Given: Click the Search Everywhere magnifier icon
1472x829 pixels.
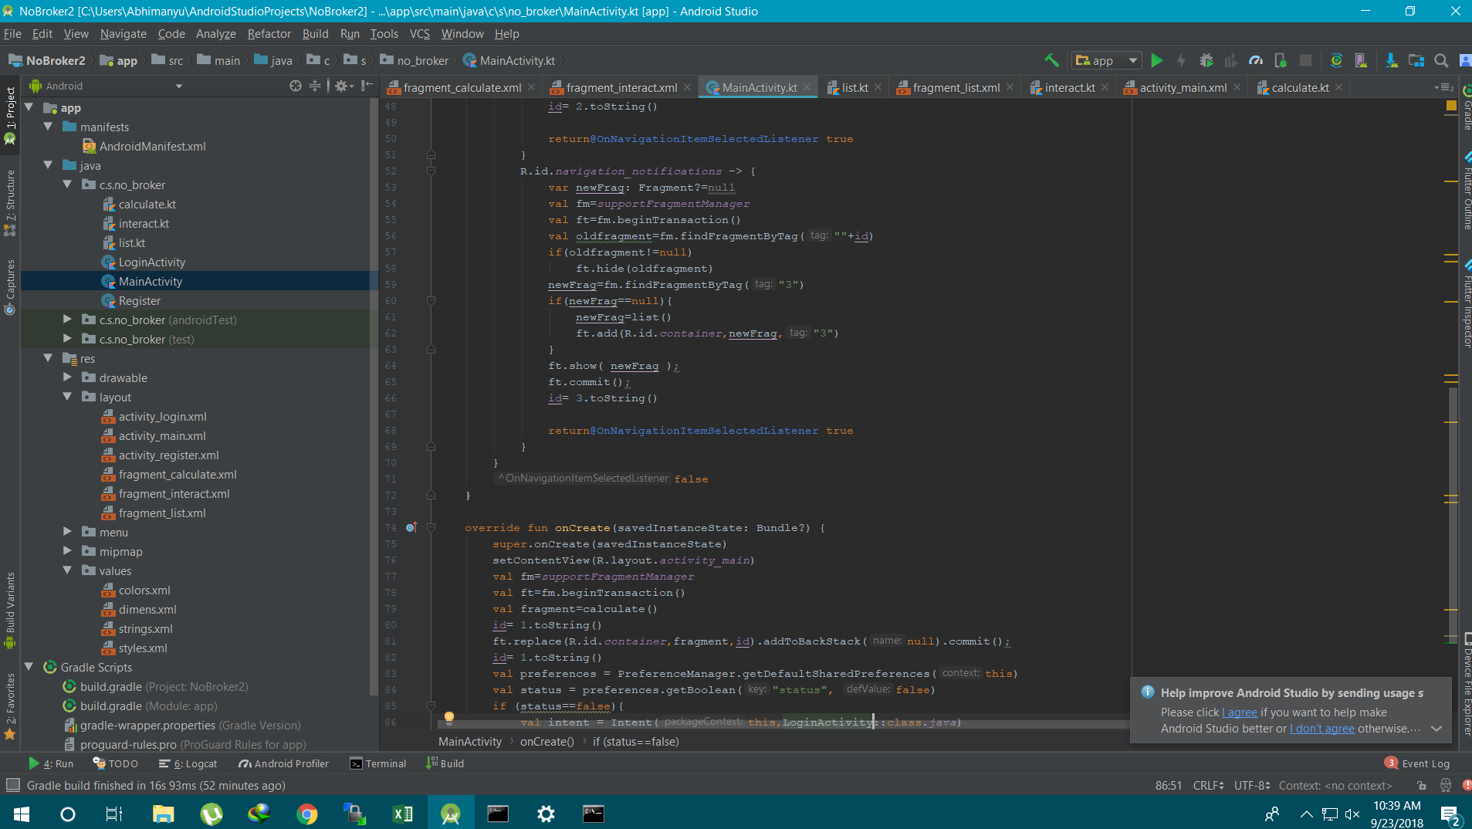Looking at the screenshot, I should (x=1440, y=60).
